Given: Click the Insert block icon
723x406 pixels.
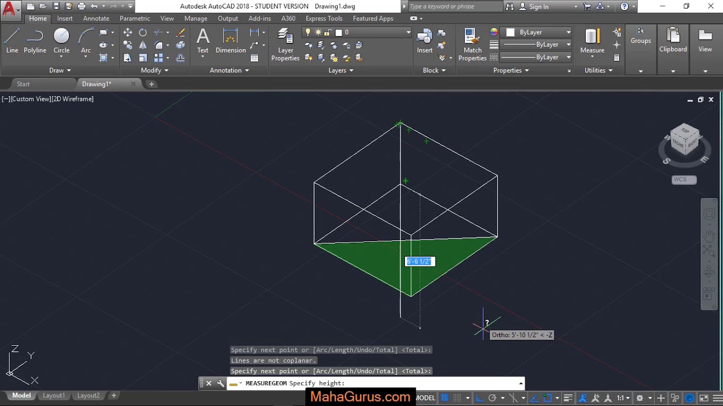Looking at the screenshot, I should click(425, 41).
